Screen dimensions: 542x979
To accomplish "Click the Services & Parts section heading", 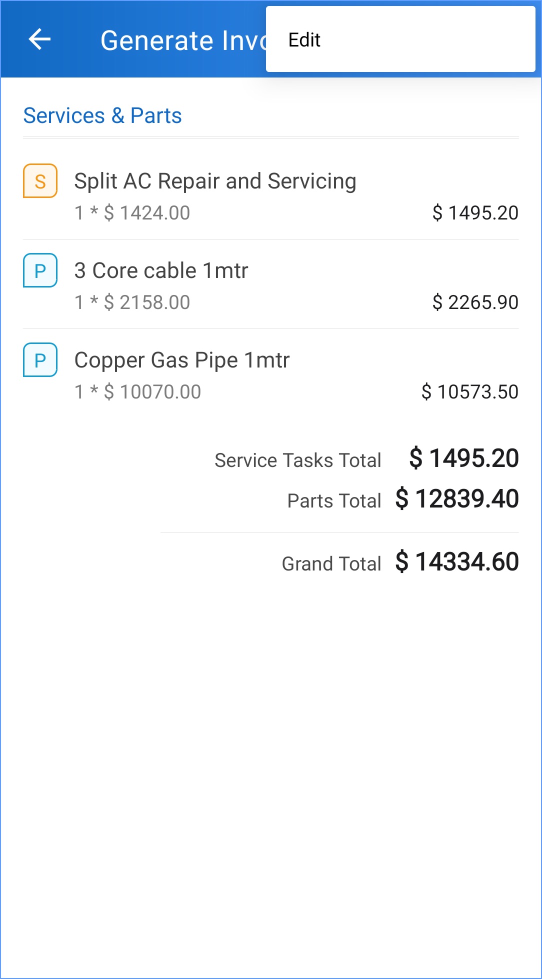I will click(102, 115).
